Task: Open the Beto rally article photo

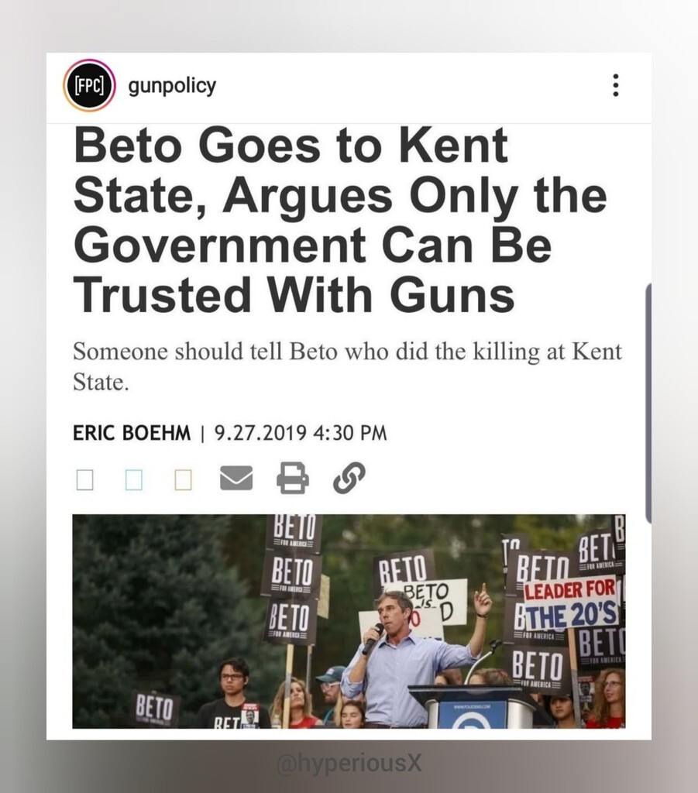Action: pos(349,622)
